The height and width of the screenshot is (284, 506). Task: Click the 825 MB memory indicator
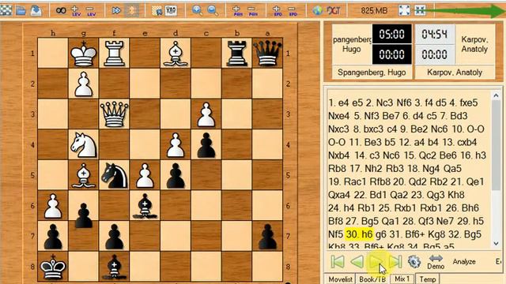[x=374, y=10]
